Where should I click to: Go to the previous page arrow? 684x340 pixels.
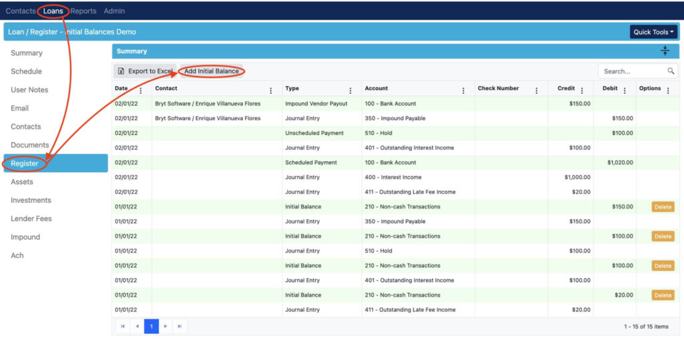137,326
